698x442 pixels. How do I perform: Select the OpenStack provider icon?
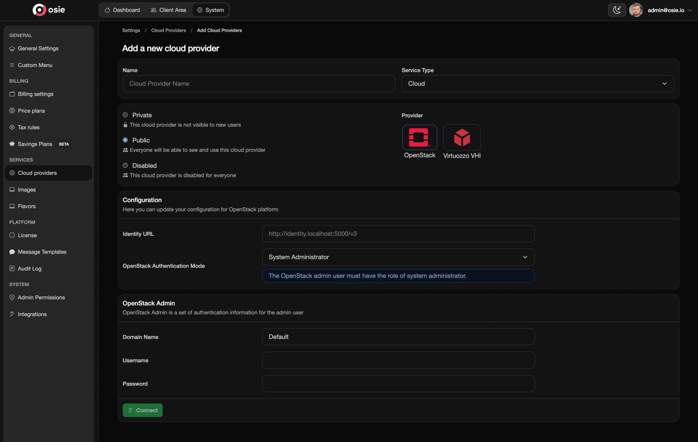point(419,138)
